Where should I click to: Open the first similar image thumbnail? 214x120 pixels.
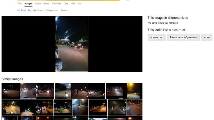pyautogui.click(x=10, y=91)
